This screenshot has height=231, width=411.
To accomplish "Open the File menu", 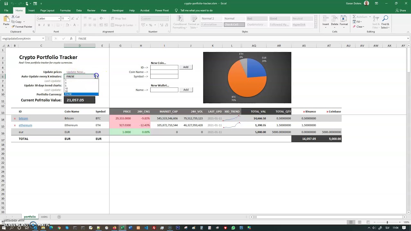I will (x=6, y=11).
